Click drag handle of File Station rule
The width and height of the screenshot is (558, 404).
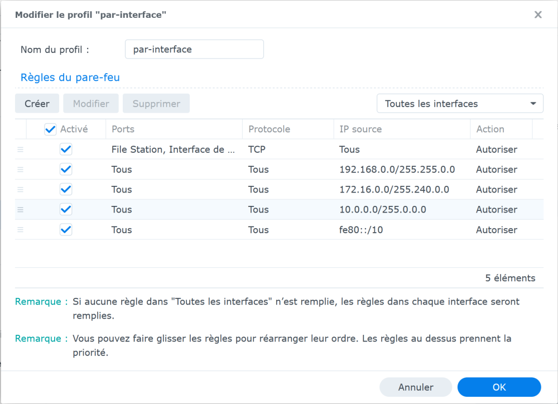click(x=21, y=150)
